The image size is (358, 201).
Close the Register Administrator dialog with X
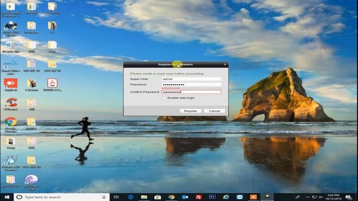pos(225,65)
